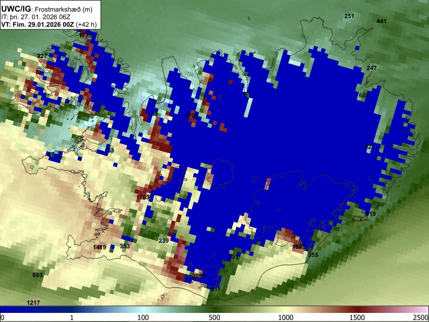Click the 411 value label on the map
The width and height of the screenshot is (429, 322).
coord(216,289)
